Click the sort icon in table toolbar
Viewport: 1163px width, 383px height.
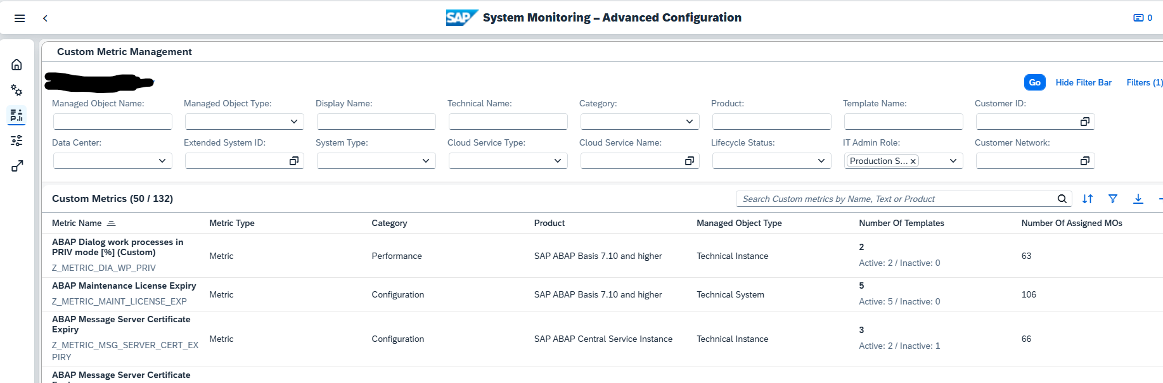pos(1088,199)
